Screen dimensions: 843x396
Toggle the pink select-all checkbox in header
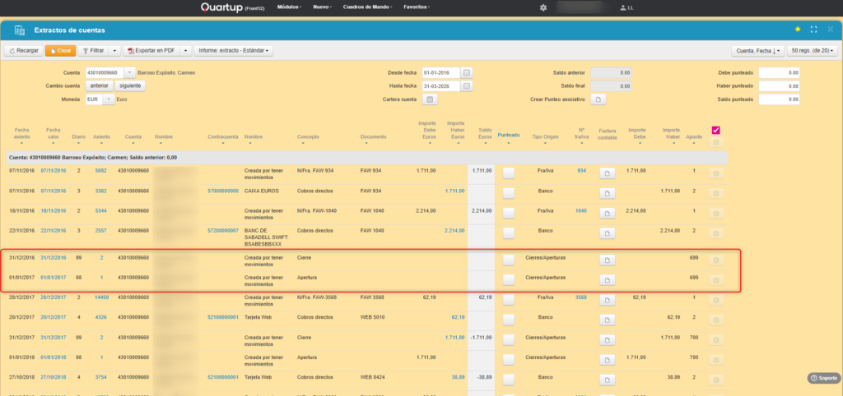716,130
